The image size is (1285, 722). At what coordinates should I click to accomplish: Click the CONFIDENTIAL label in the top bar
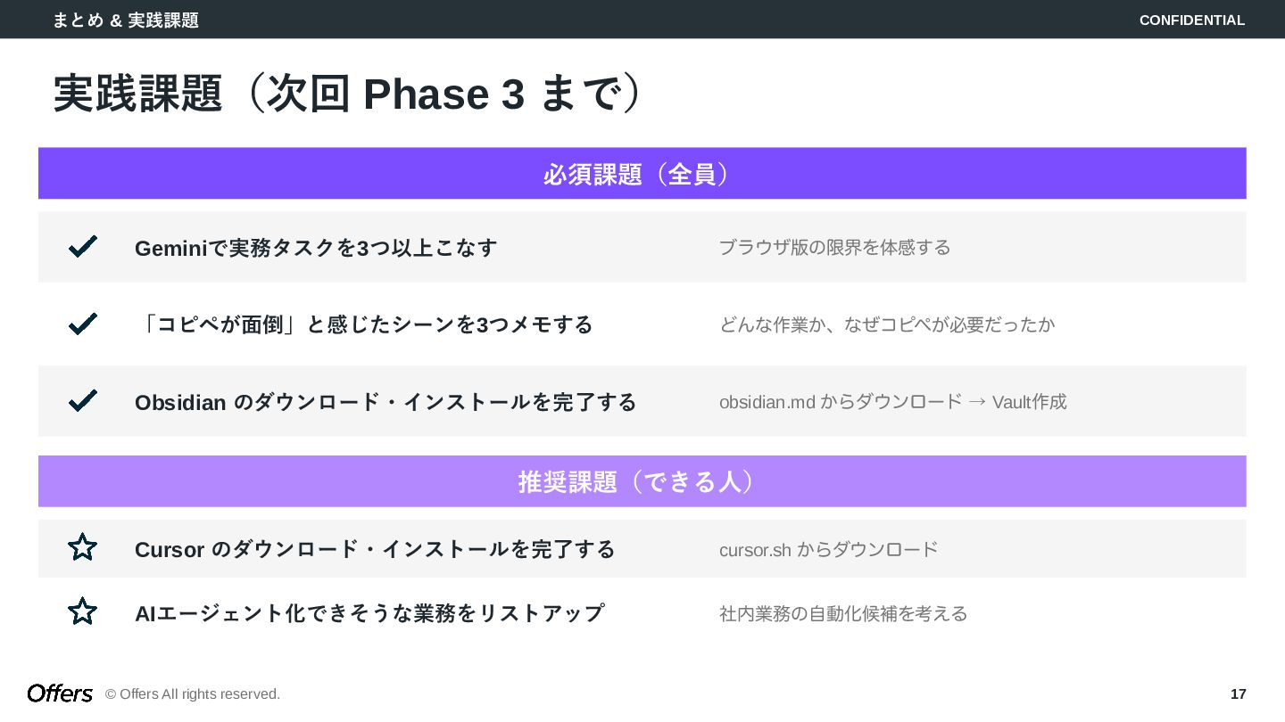click(1191, 20)
